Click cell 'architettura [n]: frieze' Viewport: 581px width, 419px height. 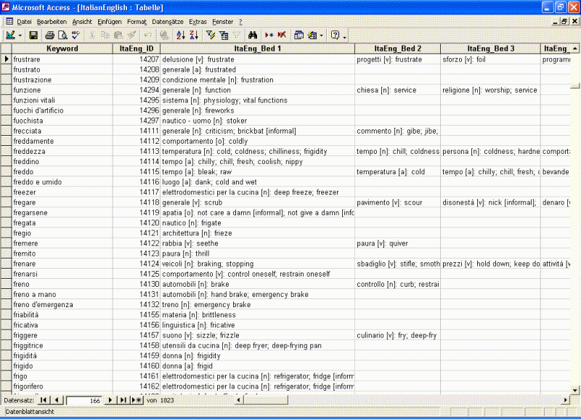click(258, 233)
